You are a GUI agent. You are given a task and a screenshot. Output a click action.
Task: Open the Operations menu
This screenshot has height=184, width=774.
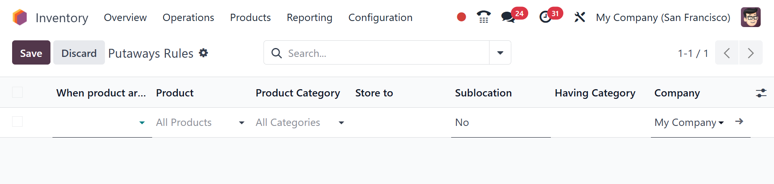point(188,18)
